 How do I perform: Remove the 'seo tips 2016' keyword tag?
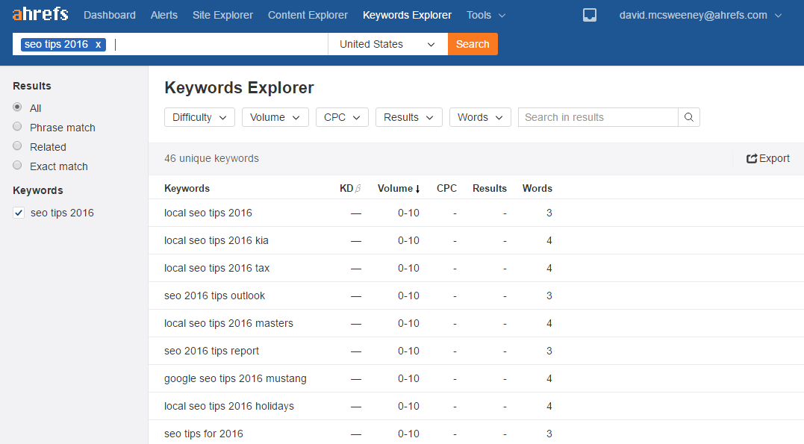click(x=98, y=45)
